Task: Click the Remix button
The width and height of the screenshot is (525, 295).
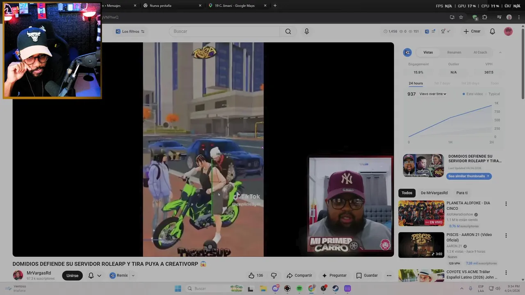Action: click(119, 276)
